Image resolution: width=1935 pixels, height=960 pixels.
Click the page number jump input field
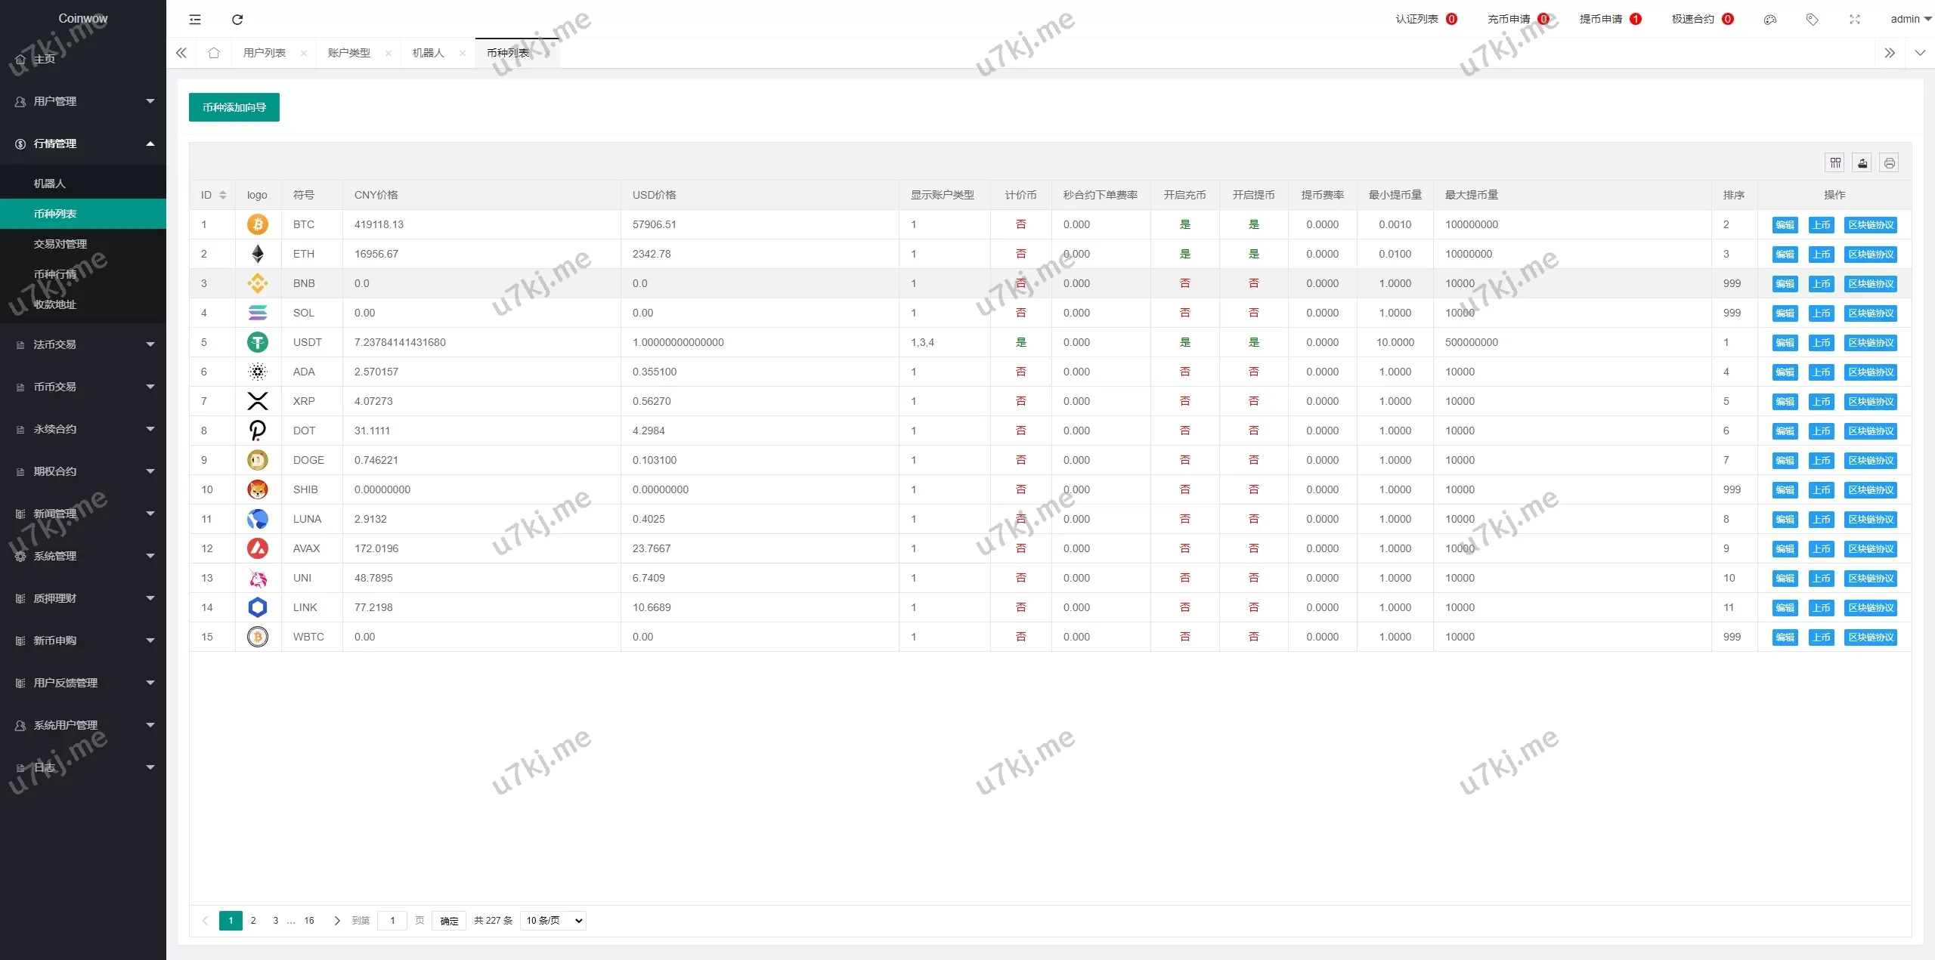(392, 921)
